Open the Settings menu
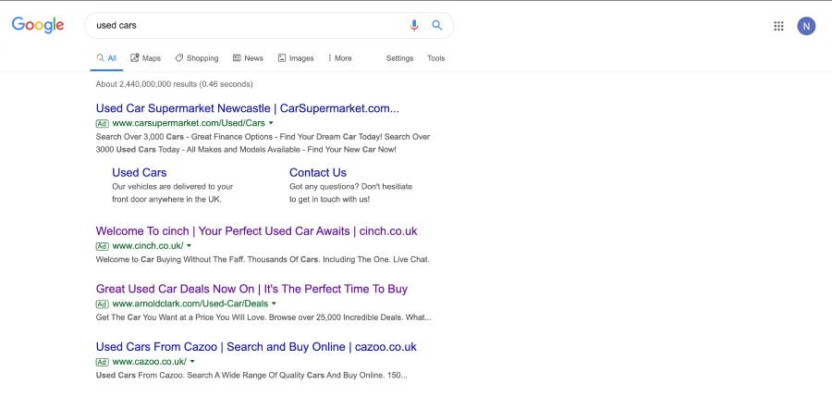This screenshot has width=832, height=397. [399, 58]
